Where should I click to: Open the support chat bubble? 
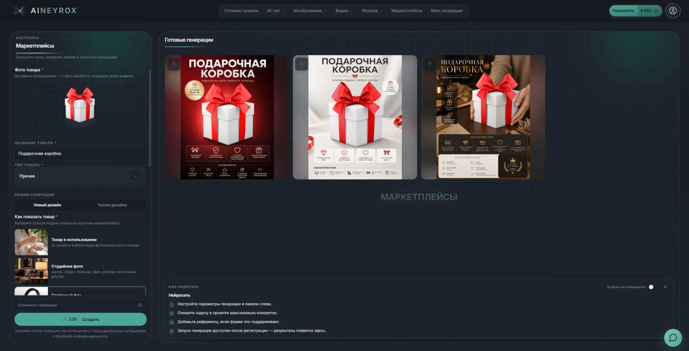pyautogui.click(x=673, y=338)
